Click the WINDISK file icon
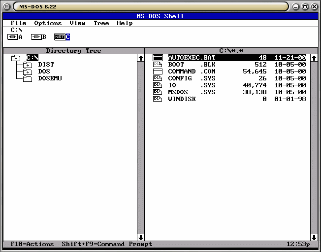Screen dimensions: 321x252 (158, 99)
